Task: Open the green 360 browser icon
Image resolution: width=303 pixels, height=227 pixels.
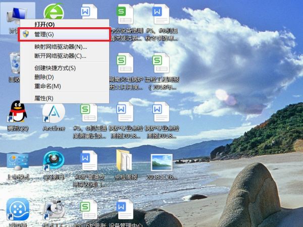Action: pos(54,11)
